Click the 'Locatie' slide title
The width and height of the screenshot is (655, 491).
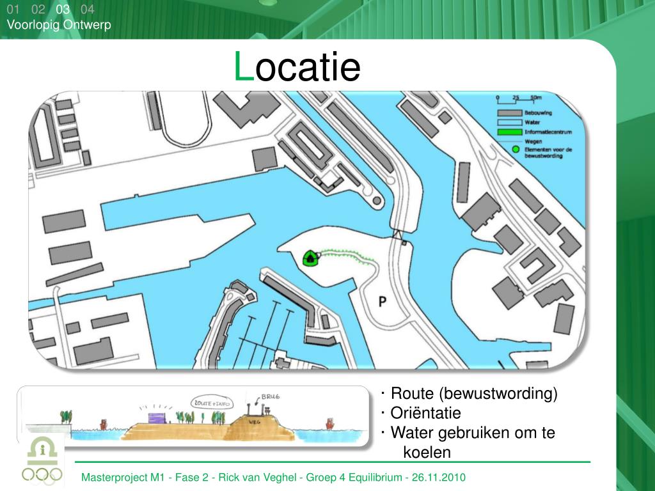point(297,66)
